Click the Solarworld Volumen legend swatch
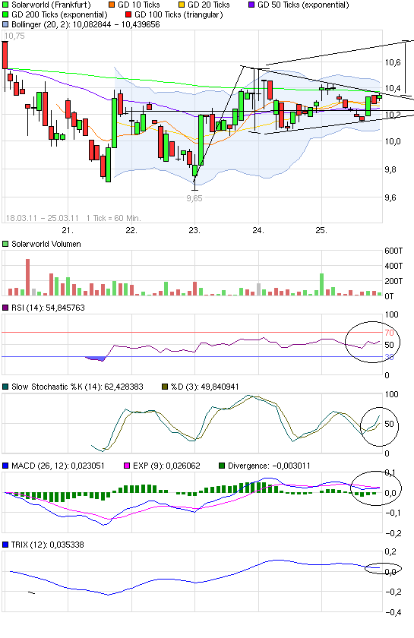 pos(5,244)
